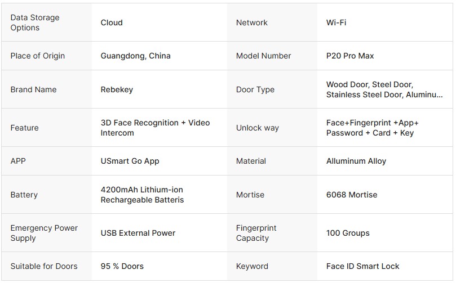The image size is (456, 283).
Task: Select the "Rebekey" brand name value
Action: (x=117, y=89)
